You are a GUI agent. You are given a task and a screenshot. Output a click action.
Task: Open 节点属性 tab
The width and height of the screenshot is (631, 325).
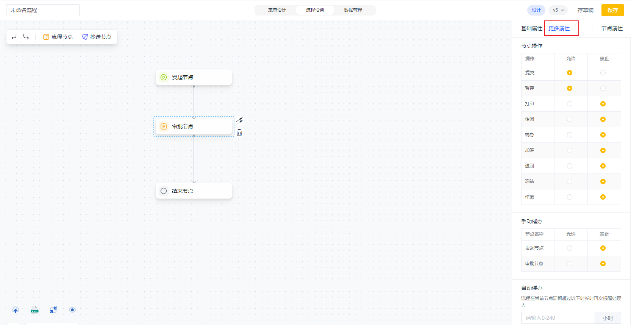[612, 28]
